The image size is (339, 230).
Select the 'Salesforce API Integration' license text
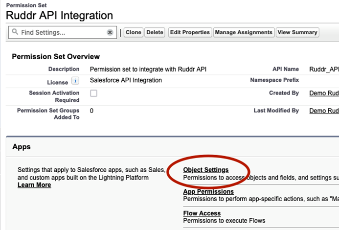126,80
